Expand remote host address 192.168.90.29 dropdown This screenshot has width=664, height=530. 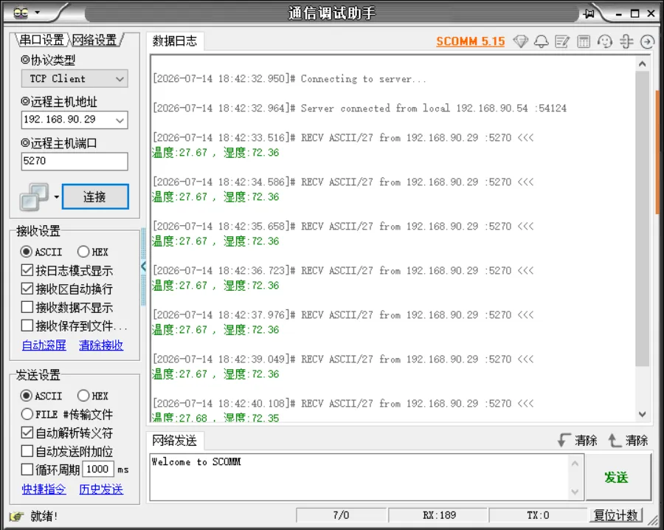120,120
